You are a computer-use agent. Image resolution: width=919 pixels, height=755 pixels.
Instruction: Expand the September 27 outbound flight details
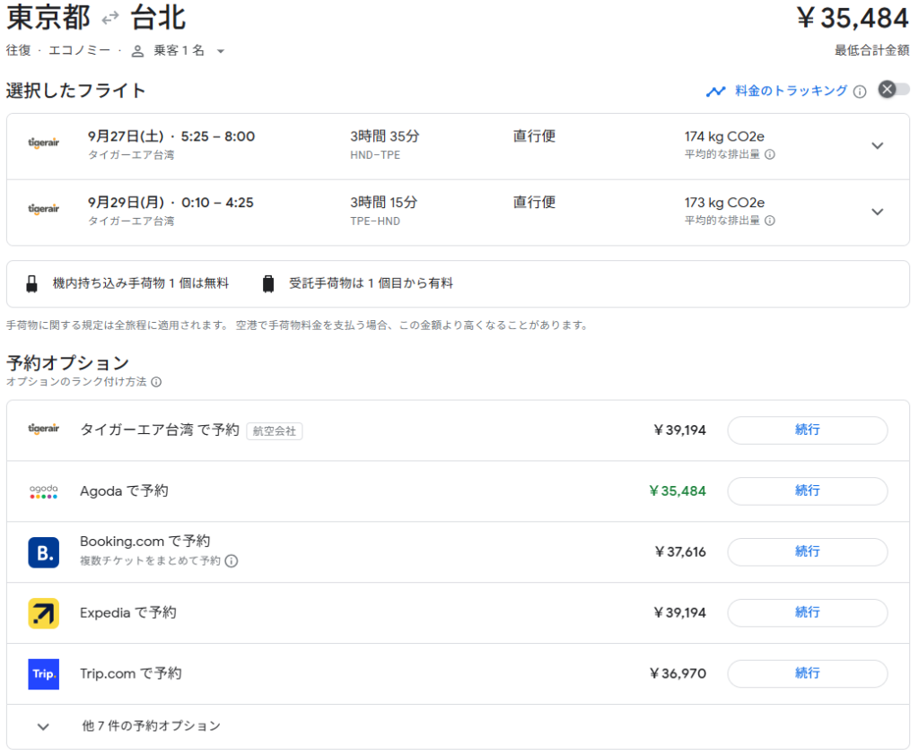pos(877,146)
